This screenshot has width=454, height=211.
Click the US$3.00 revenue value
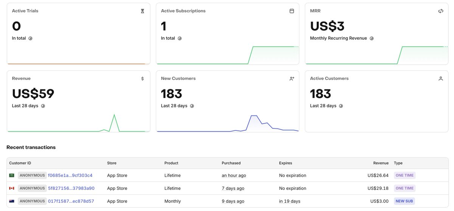(x=379, y=201)
